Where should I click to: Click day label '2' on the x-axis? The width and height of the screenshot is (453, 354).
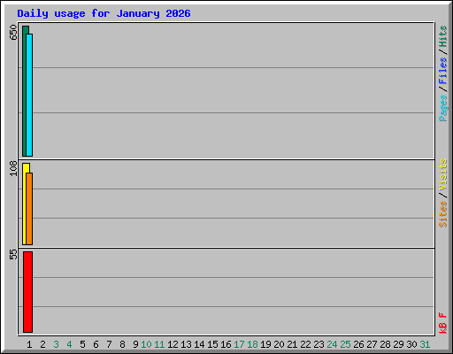point(42,344)
